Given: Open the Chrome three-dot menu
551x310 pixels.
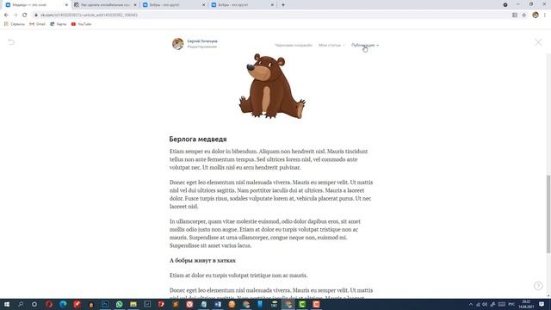Looking at the screenshot, I should point(545,15).
